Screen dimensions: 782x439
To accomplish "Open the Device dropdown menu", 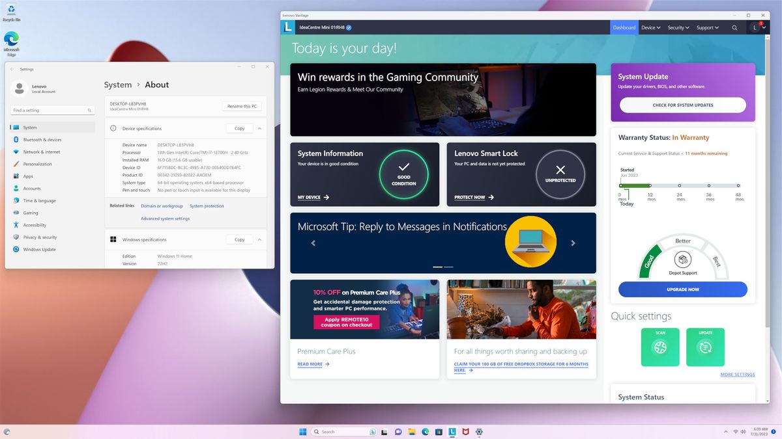I will [650, 27].
